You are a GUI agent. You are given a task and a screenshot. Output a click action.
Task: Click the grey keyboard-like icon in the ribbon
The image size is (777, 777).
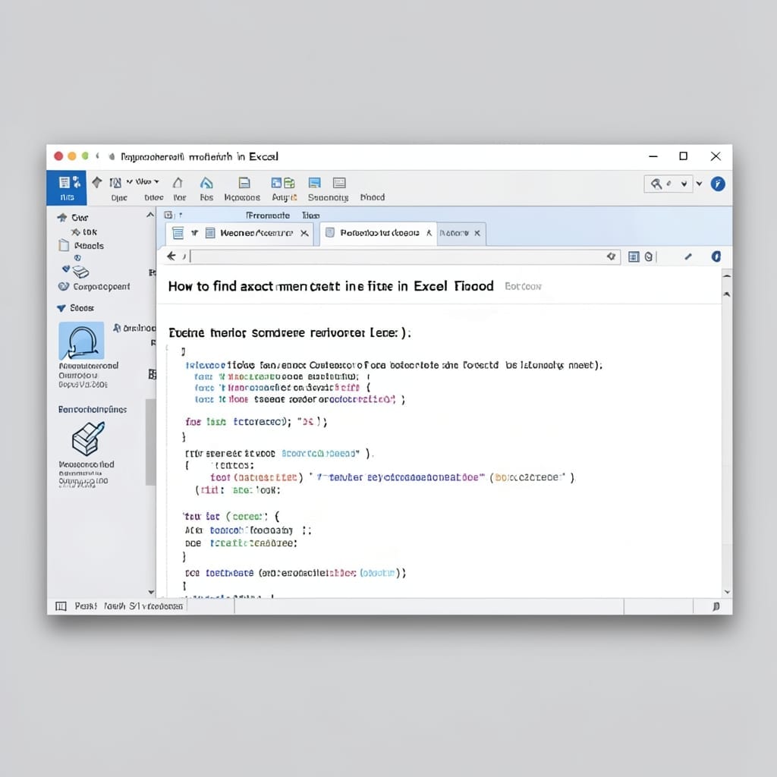pyautogui.click(x=339, y=183)
